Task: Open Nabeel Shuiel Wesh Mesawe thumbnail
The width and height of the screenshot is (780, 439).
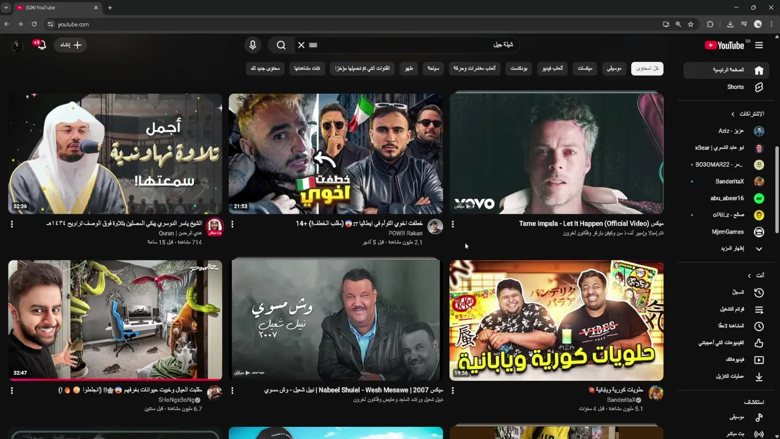Action: [336, 320]
